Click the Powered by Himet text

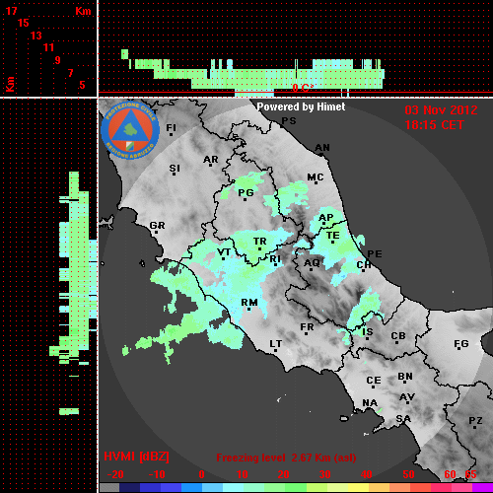click(x=301, y=106)
